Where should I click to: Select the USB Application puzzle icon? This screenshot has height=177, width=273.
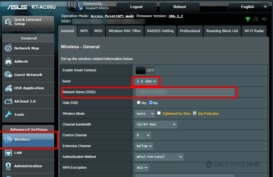[x=8, y=88]
